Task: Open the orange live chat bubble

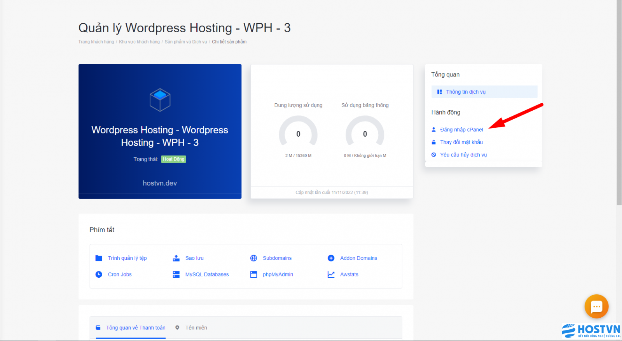Action: [x=596, y=306]
